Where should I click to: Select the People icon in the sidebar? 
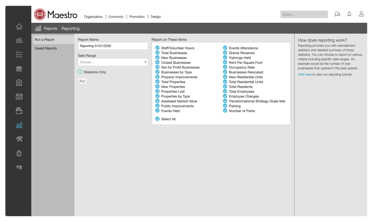(19, 40)
